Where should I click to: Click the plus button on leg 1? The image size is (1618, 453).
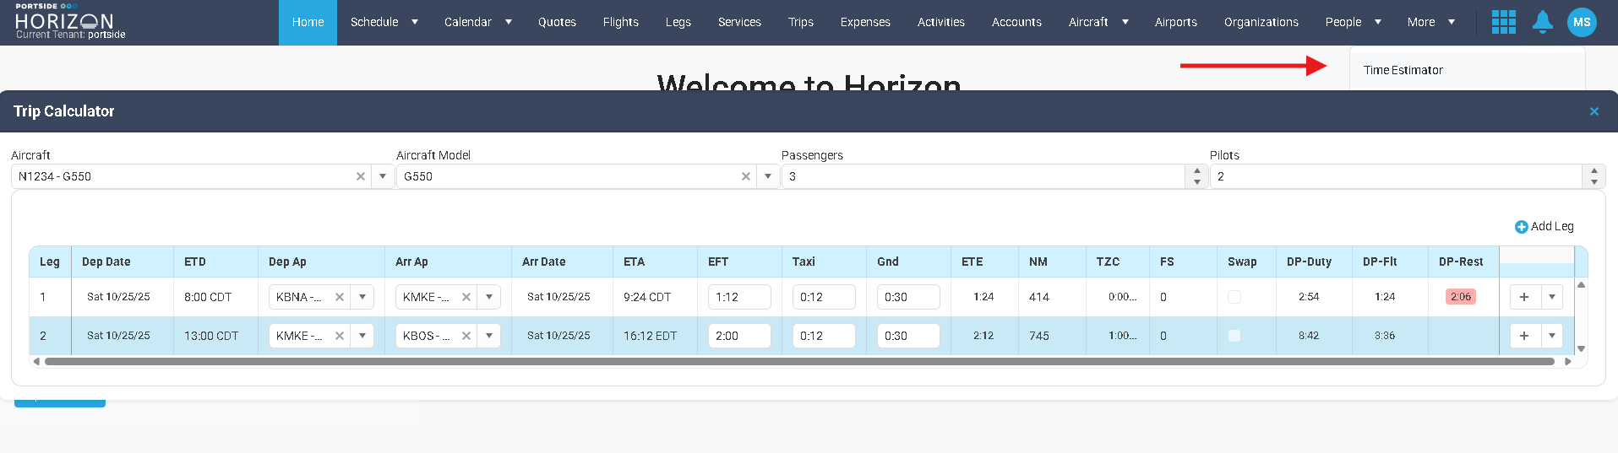[1524, 297]
